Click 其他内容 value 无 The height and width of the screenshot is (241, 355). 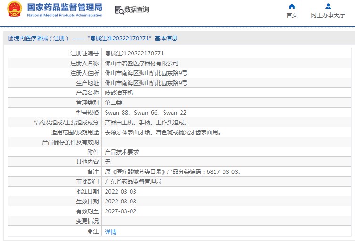[107, 162]
